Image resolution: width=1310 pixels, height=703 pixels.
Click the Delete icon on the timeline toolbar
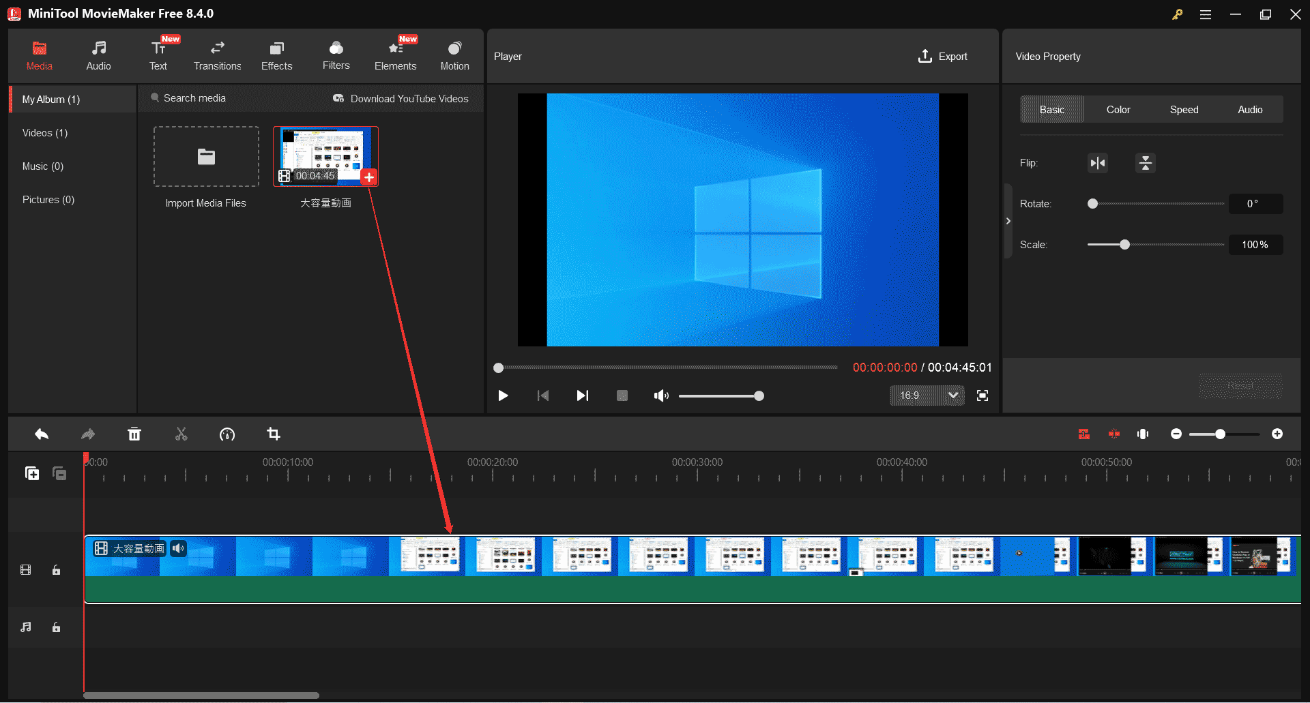click(134, 434)
